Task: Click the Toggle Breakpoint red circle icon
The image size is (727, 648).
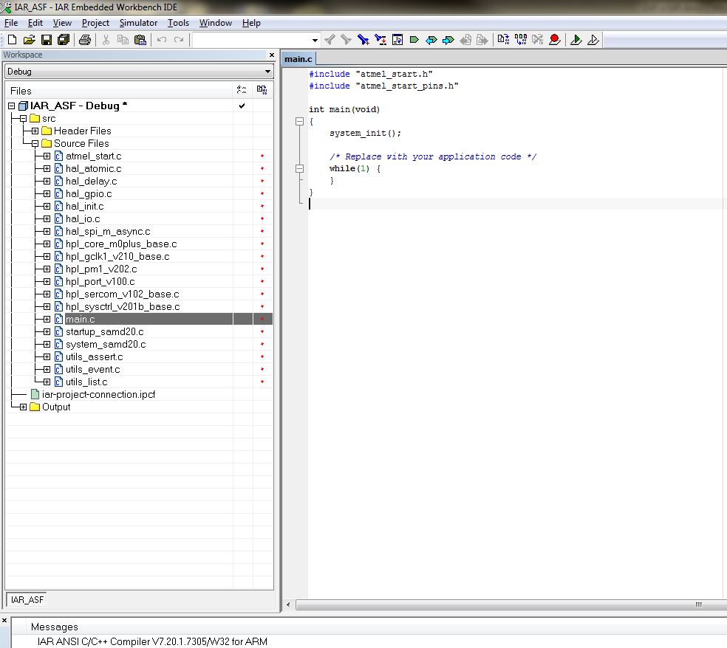Action: (x=554, y=40)
